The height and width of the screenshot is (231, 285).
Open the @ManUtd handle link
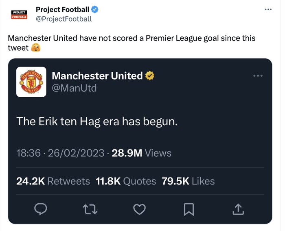coord(74,88)
